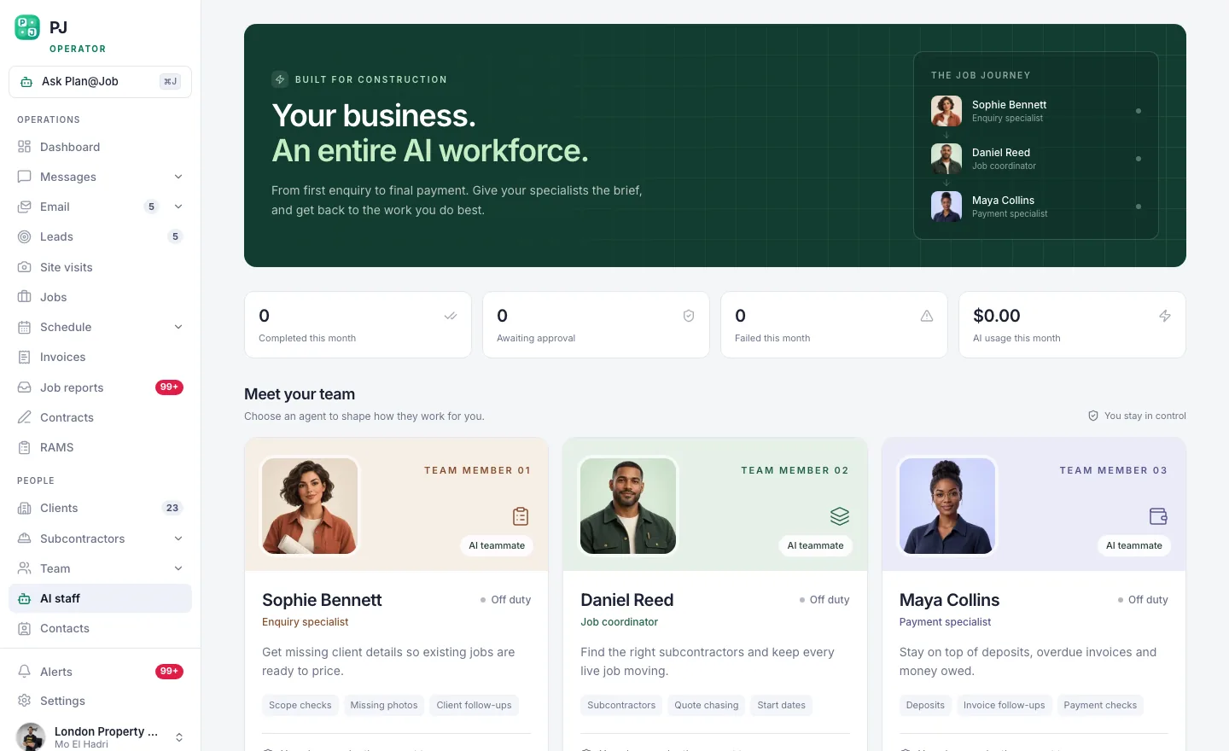Click the Clients building icon
Screen dimensions: 1229x751
click(x=24, y=508)
